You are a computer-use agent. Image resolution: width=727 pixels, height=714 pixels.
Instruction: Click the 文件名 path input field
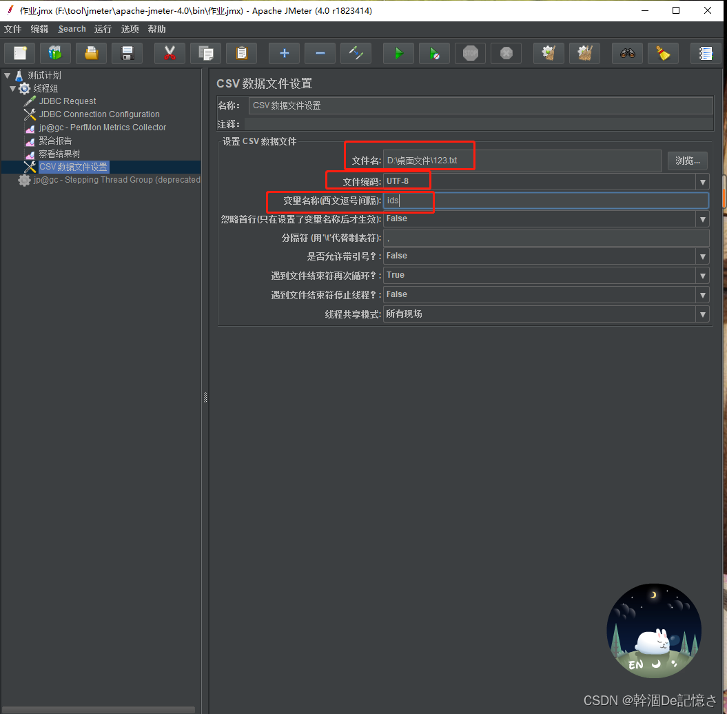[522, 161]
